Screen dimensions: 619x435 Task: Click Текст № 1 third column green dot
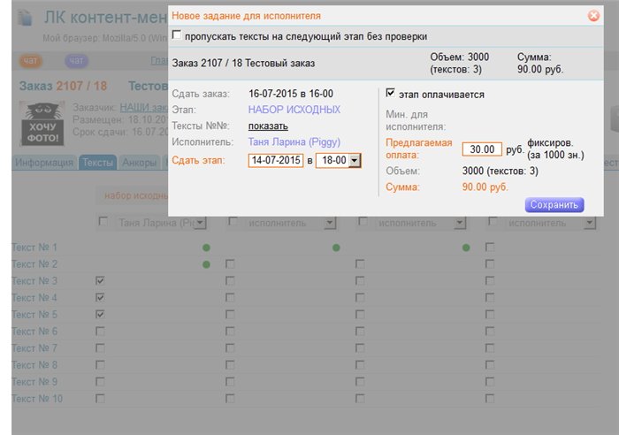tap(466, 248)
